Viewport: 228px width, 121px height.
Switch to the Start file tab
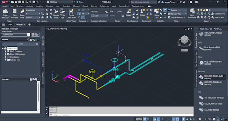pos(10,25)
